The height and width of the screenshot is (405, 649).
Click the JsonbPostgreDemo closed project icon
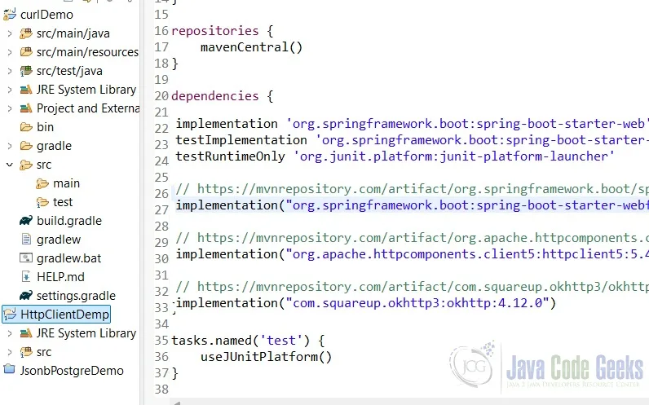point(10,369)
